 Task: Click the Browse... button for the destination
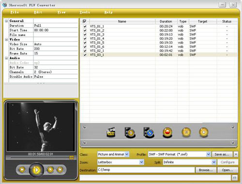(x=206, y=170)
